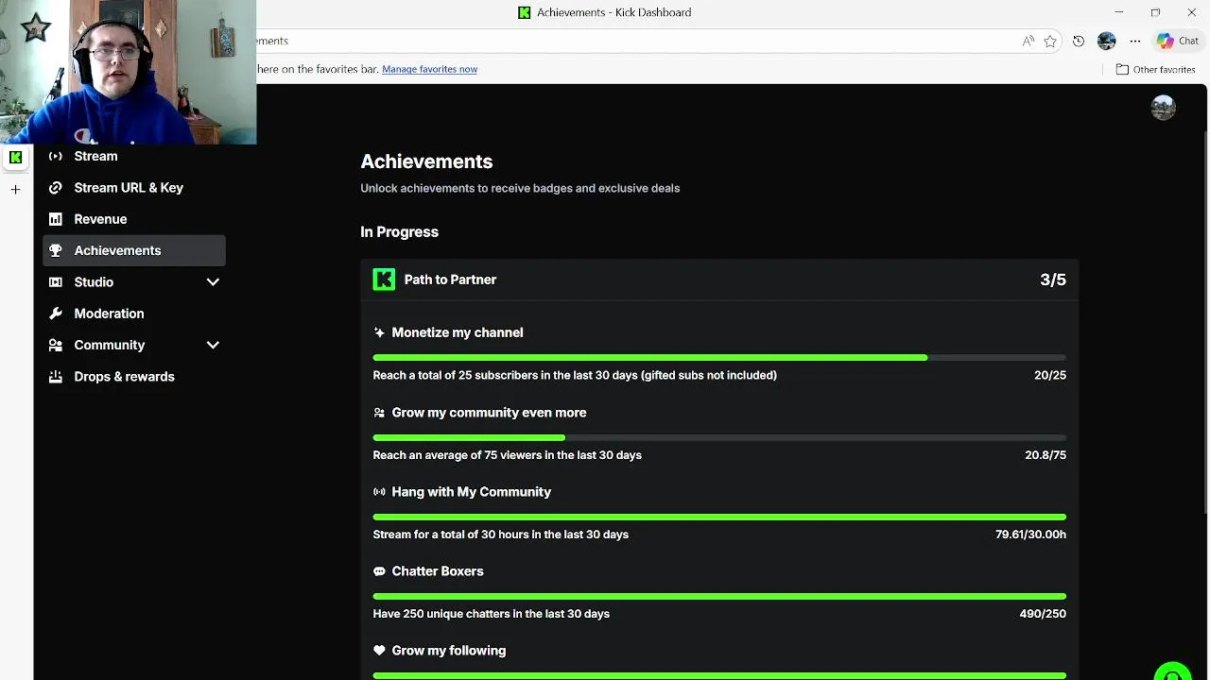Open Other favorites folder

click(x=1155, y=69)
